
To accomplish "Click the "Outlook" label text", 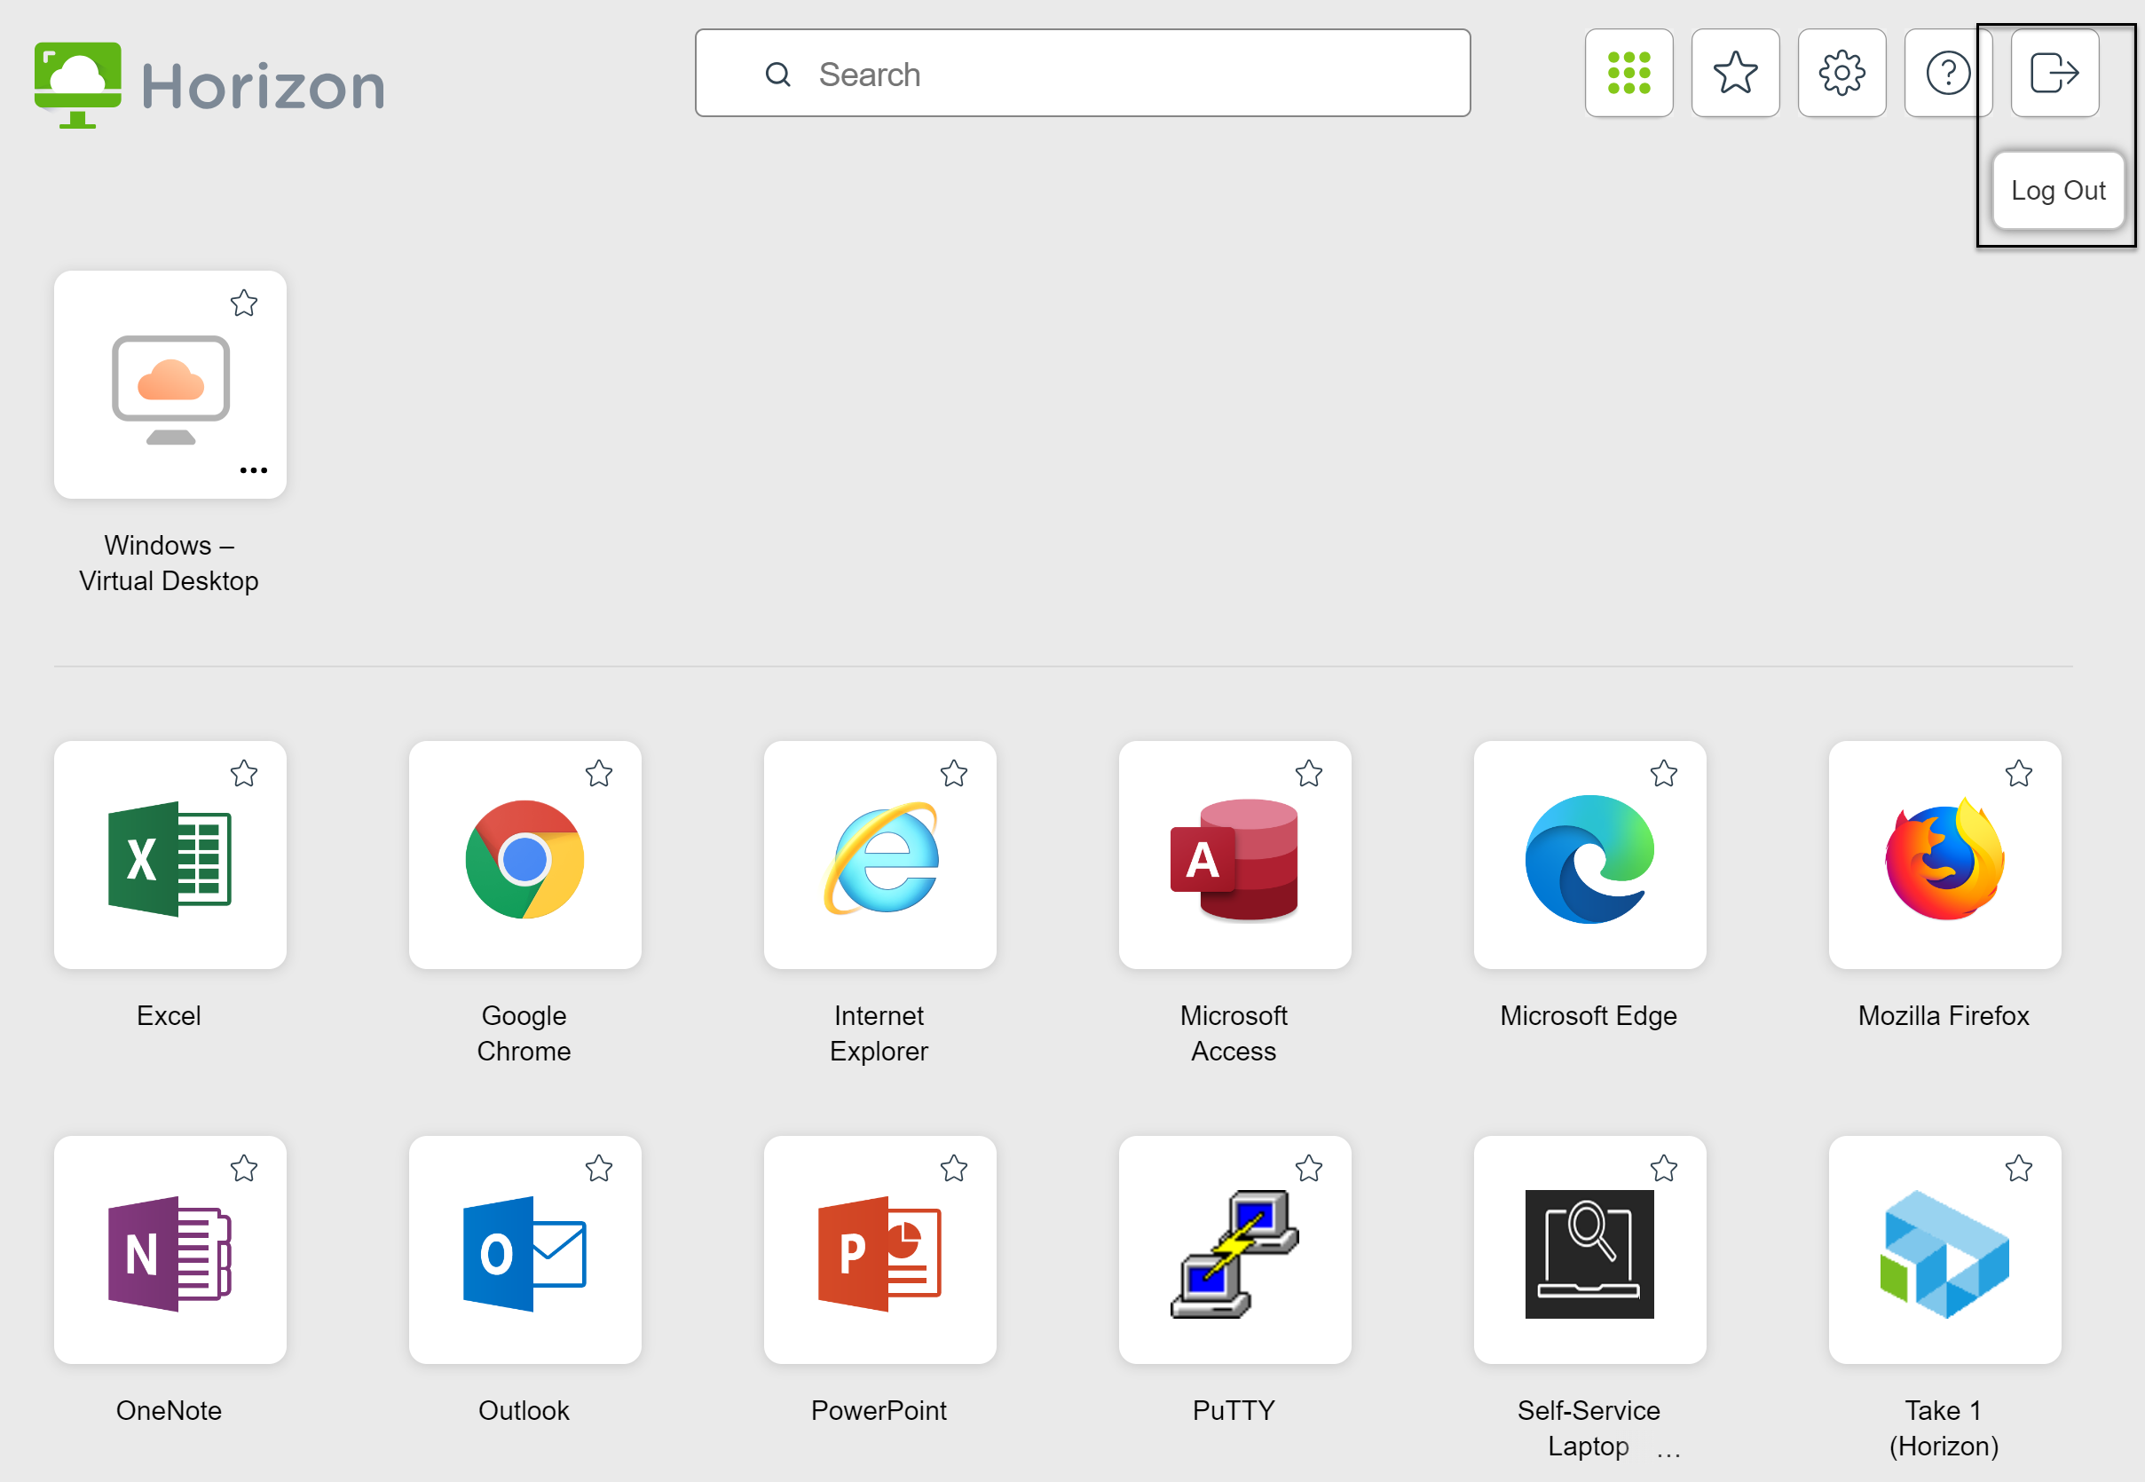I will click(524, 1409).
